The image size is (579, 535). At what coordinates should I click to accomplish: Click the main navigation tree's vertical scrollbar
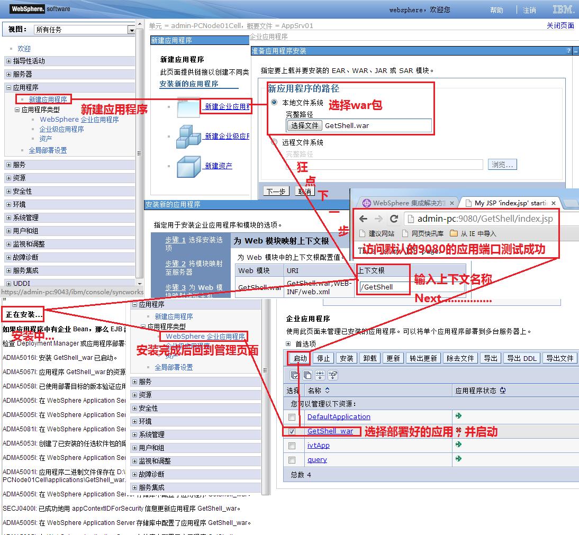[x=139, y=153]
